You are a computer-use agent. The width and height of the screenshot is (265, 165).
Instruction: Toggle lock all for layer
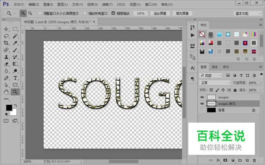235,90
